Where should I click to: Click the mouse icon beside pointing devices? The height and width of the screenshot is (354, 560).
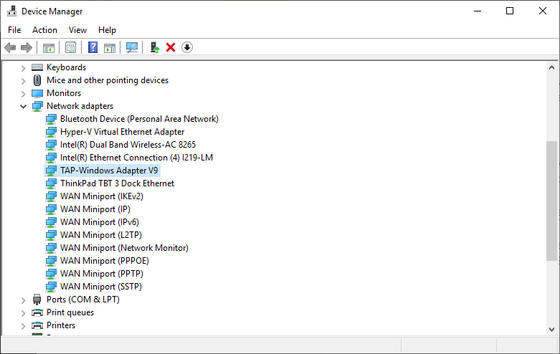coord(37,80)
